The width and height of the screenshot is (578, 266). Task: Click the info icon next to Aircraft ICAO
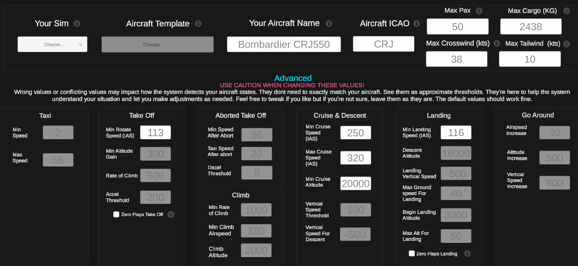click(x=416, y=23)
